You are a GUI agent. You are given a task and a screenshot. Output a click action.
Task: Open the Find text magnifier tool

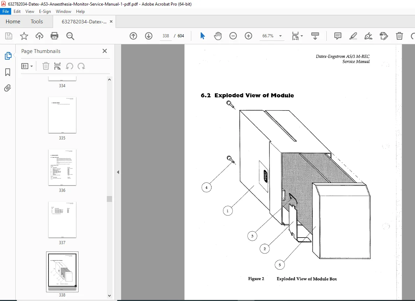coord(70,36)
